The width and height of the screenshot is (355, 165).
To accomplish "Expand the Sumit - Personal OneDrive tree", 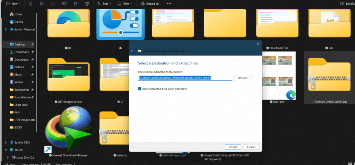I will point(6,29).
